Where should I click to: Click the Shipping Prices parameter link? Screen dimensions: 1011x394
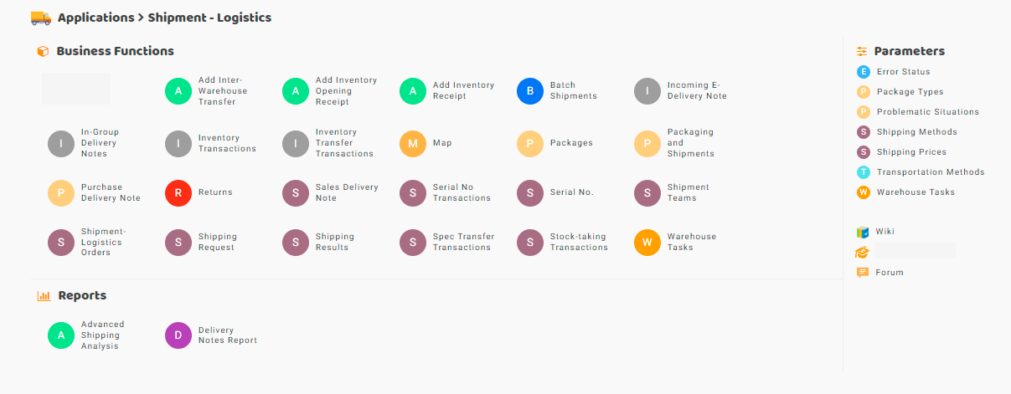click(x=911, y=152)
